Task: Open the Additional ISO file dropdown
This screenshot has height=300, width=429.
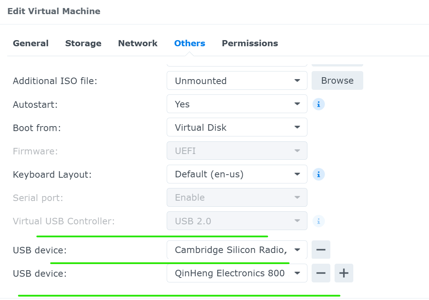Action: tap(237, 80)
